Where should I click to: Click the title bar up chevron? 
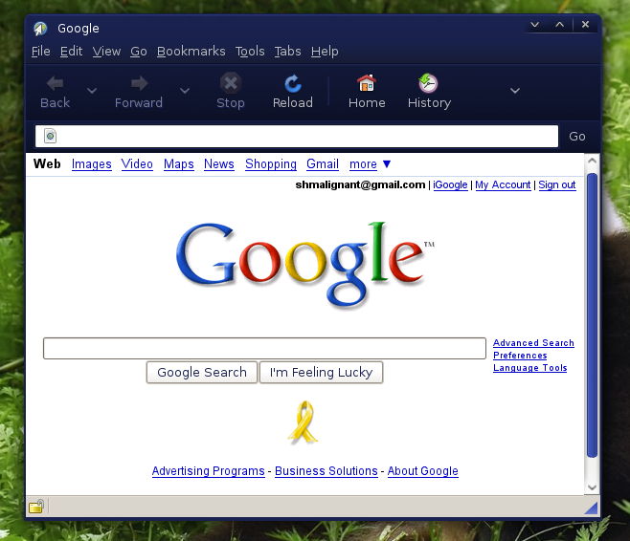click(560, 25)
